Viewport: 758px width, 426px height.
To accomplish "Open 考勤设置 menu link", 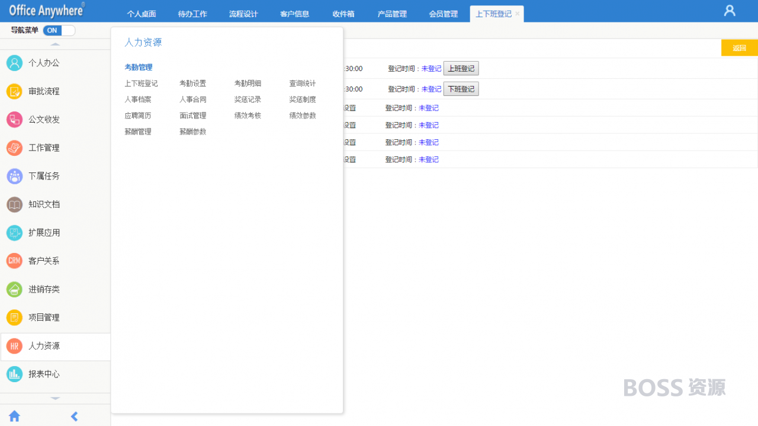I will click(x=193, y=84).
